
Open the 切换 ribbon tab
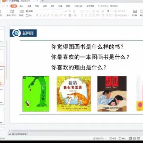tap(37, 6)
